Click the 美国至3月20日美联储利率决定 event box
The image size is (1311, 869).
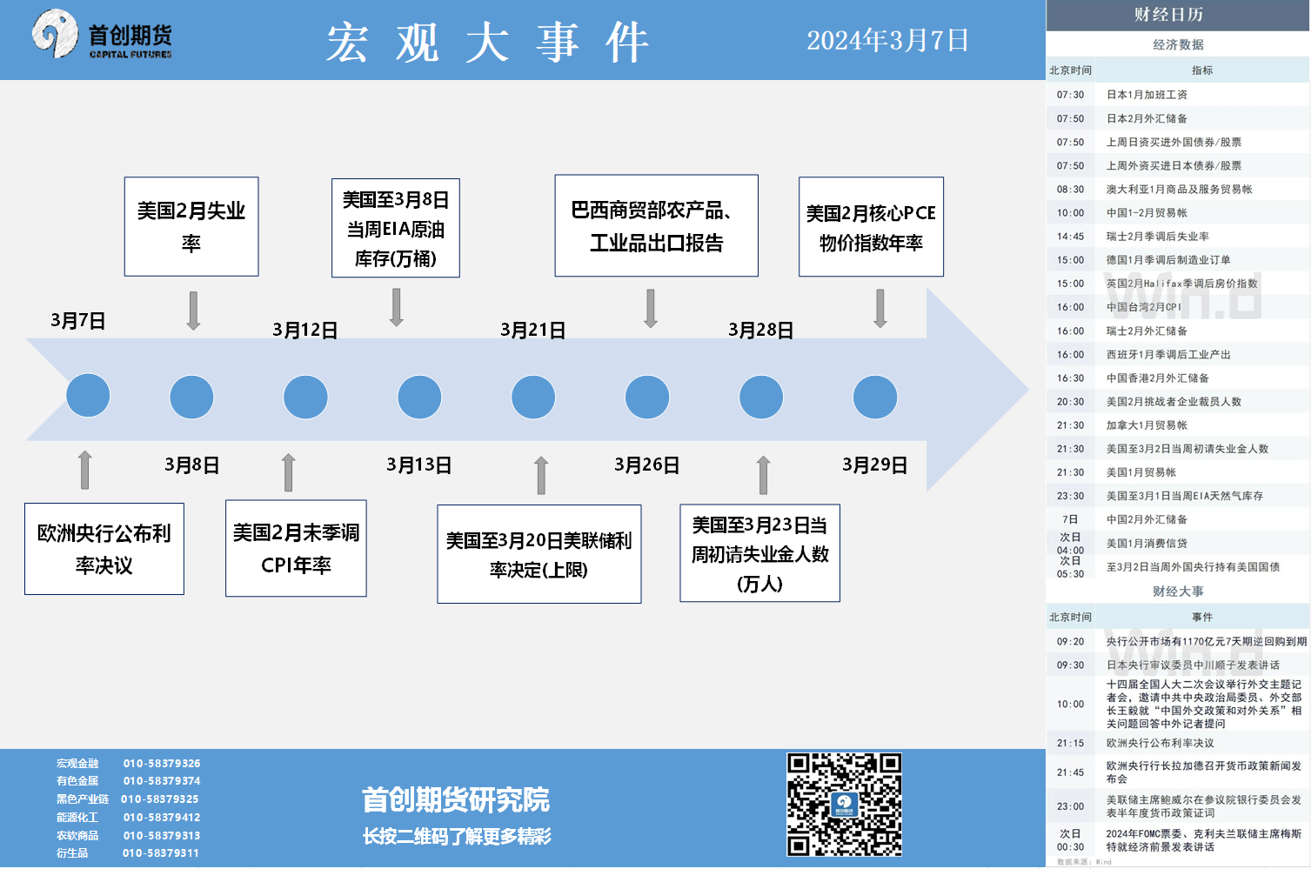pos(538,554)
